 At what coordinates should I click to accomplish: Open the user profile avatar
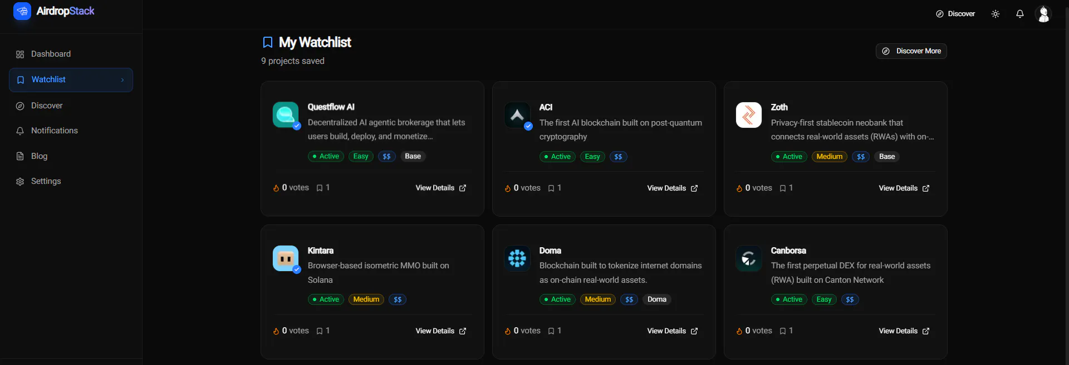click(1043, 14)
